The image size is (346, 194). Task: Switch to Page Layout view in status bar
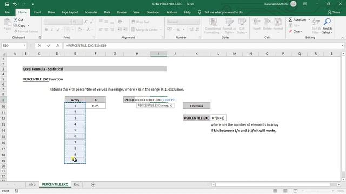tap(285, 191)
